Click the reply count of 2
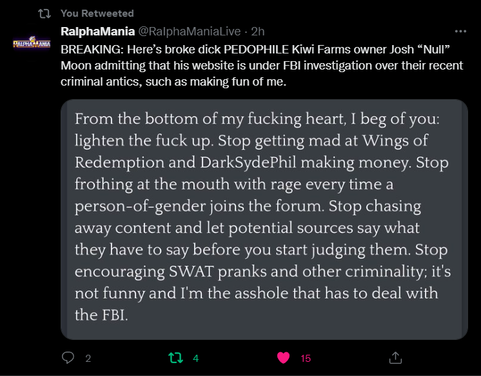 click(x=88, y=358)
